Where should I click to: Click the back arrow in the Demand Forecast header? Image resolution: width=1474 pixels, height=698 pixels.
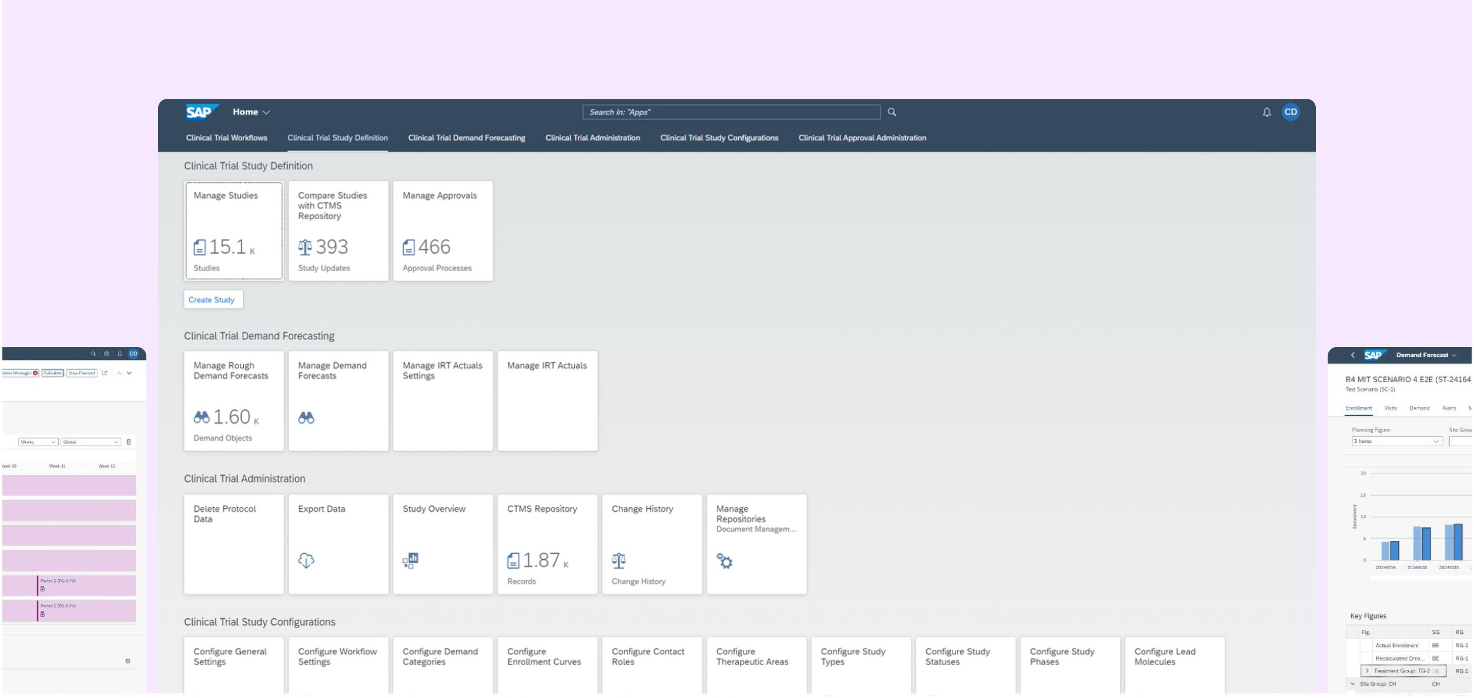(x=1352, y=355)
